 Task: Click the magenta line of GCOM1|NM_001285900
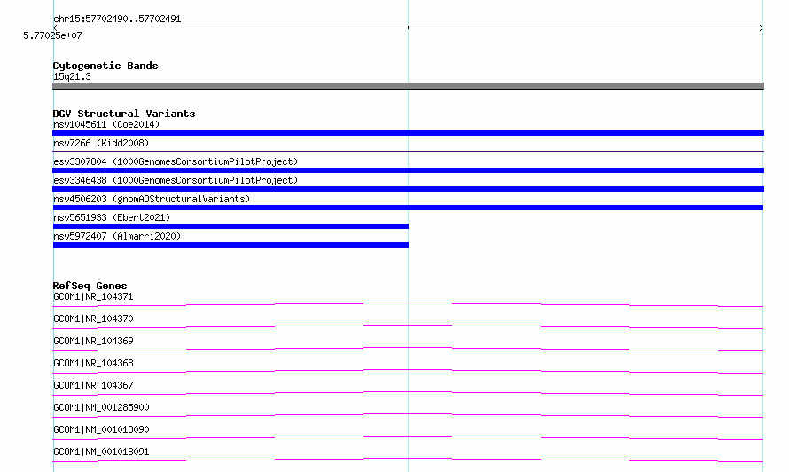408,415
